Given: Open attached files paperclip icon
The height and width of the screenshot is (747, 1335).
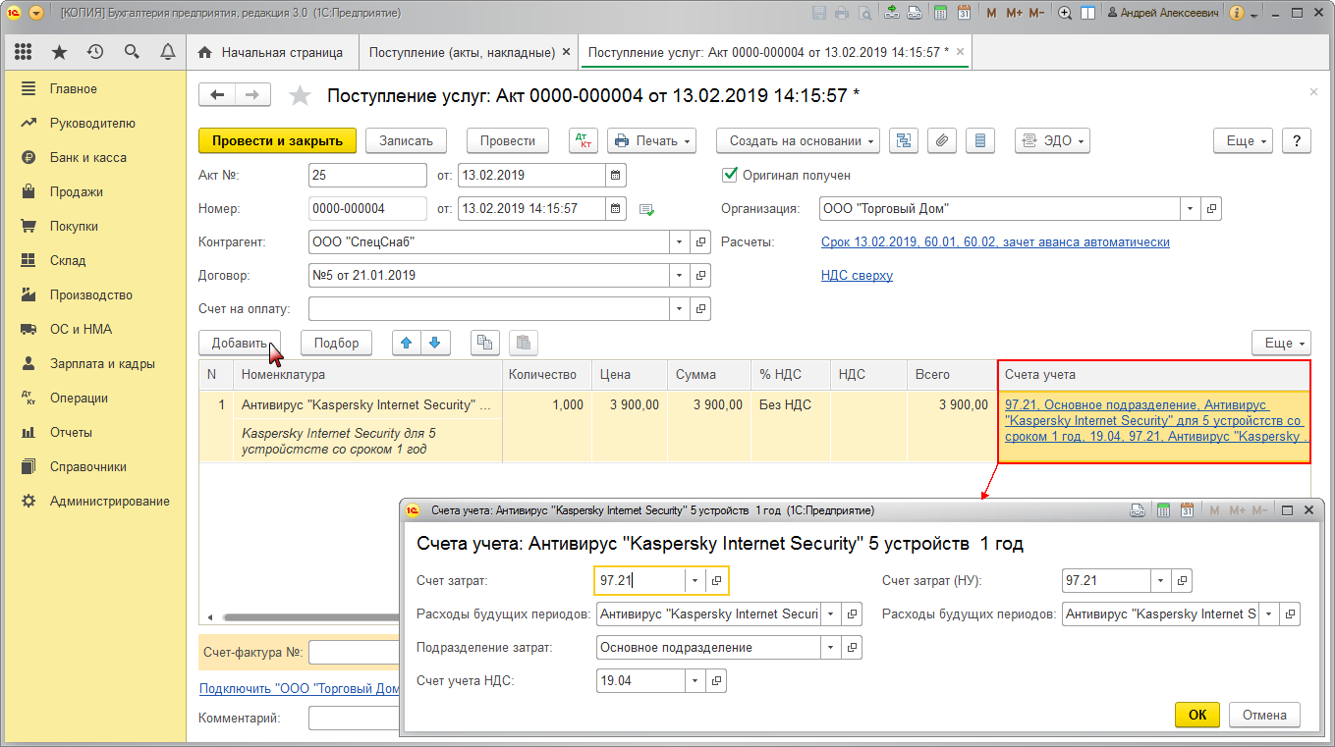Looking at the screenshot, I should coord(941,140).
